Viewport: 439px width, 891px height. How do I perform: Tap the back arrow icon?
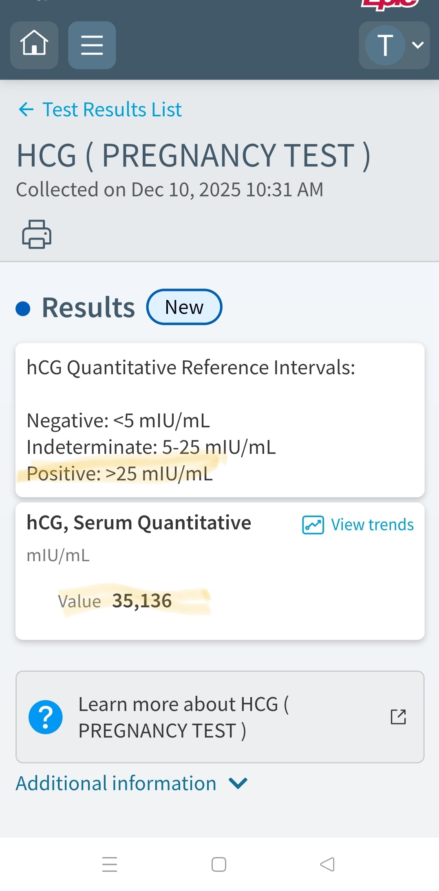click(x=26, y=109)
